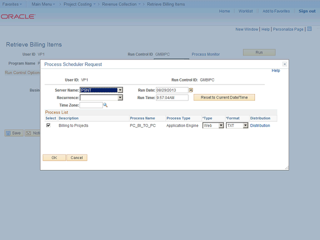Click the Personalize Page link
This screenshot has height=240, width=320.
point(288,29)
